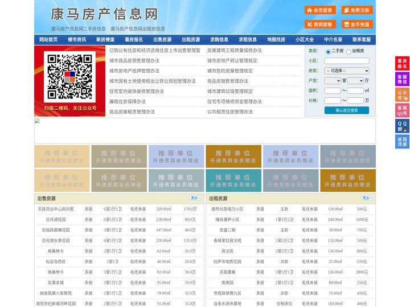Go to 网站首页 in the navigation bar
The width and height of the screenshot is (410, 307).
tap(48, 40)
